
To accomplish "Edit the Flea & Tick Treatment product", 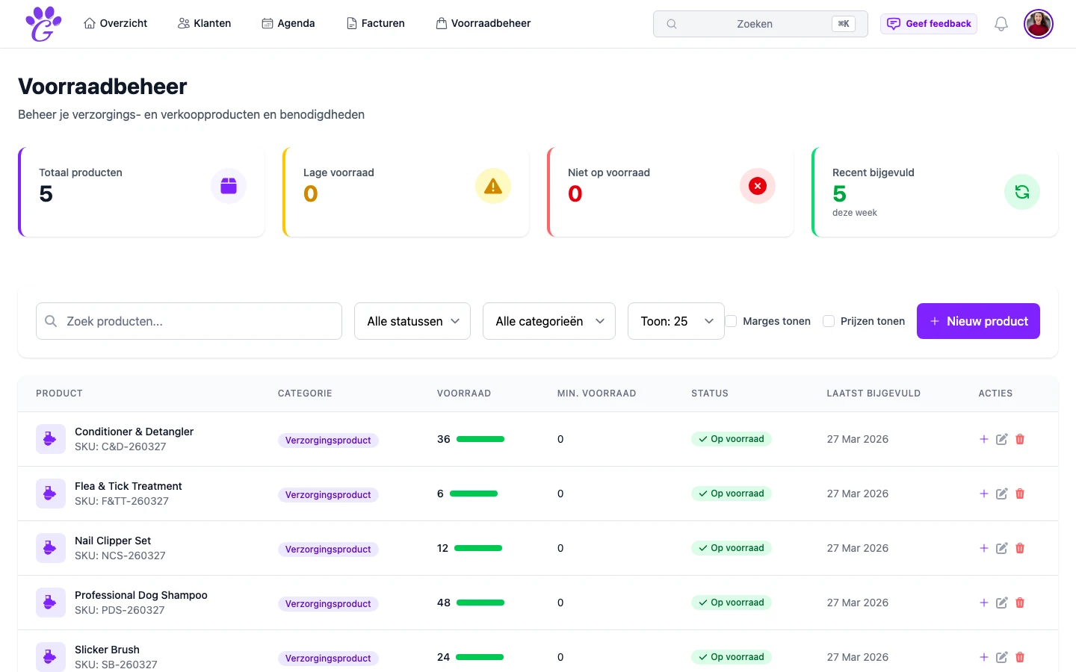I will click(x=1001, y=494).
